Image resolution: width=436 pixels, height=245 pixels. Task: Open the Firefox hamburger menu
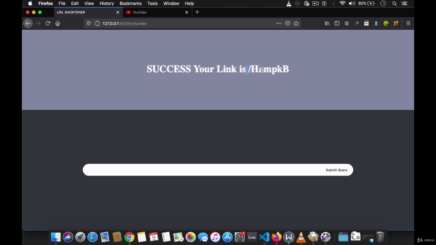(x=408, y=24)
